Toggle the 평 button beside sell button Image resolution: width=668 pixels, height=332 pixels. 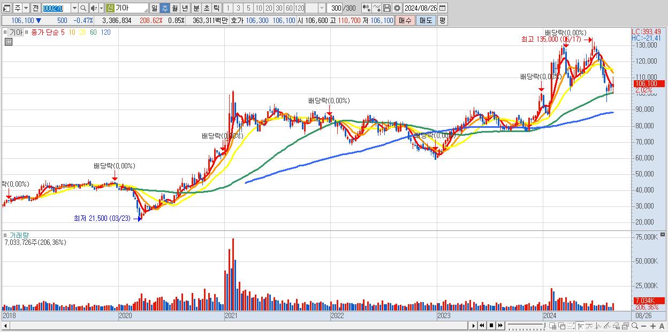click(442, 20)
